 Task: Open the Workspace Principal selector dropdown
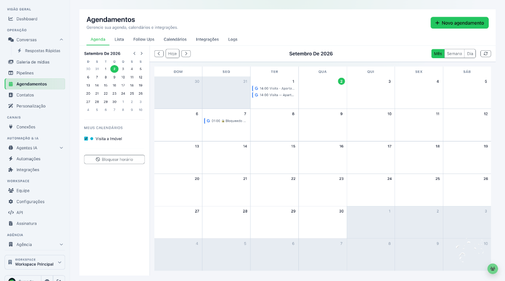pyautogui.click(x=35, y=262)
